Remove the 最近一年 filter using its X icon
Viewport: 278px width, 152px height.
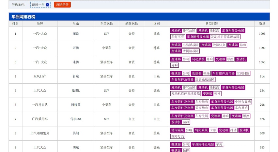point(48,5)
